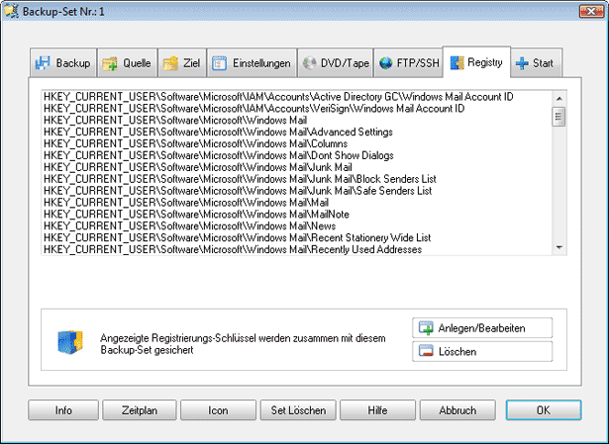Click the disc icon on DVD/Tape tab

(310, 63)
